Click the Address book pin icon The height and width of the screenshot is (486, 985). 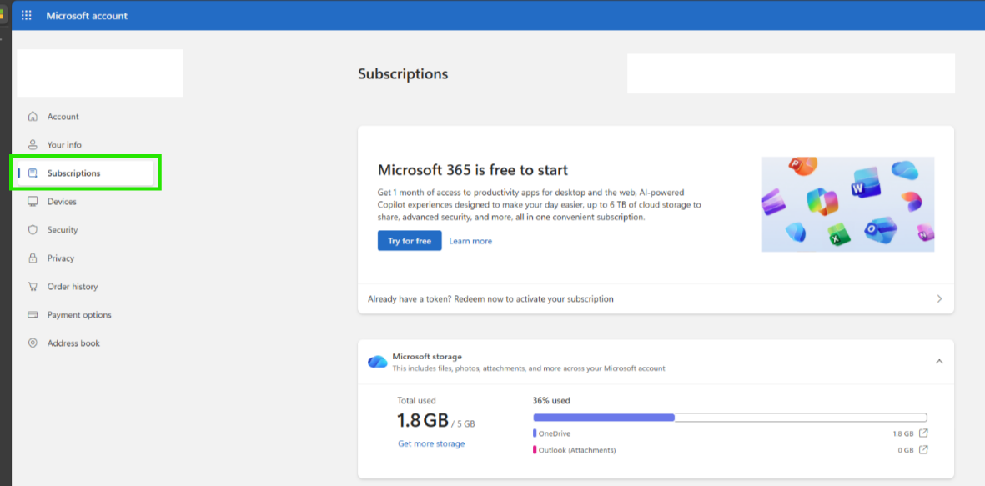[x=33, y=343]
